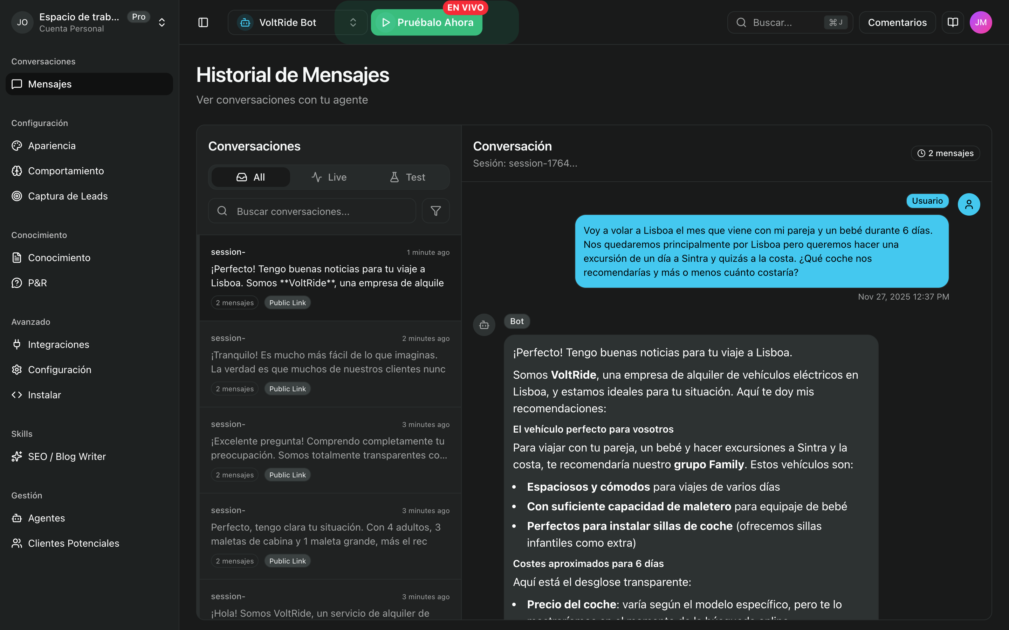Viewport: 1009px width, 630px height.
Task: Click the Comentarios button
Action: click(x=897, y=22)
